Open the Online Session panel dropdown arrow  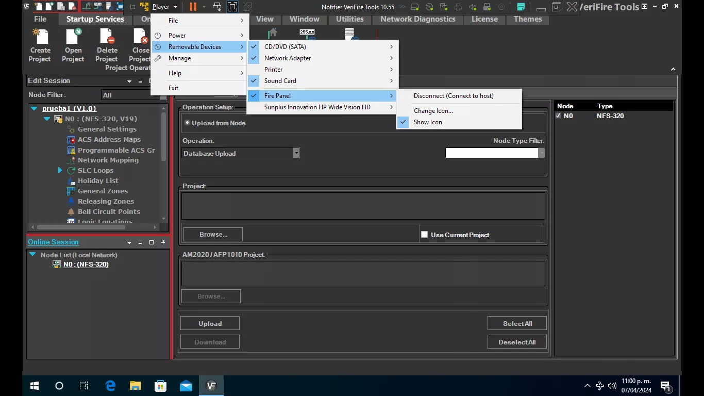click(129, 243)
